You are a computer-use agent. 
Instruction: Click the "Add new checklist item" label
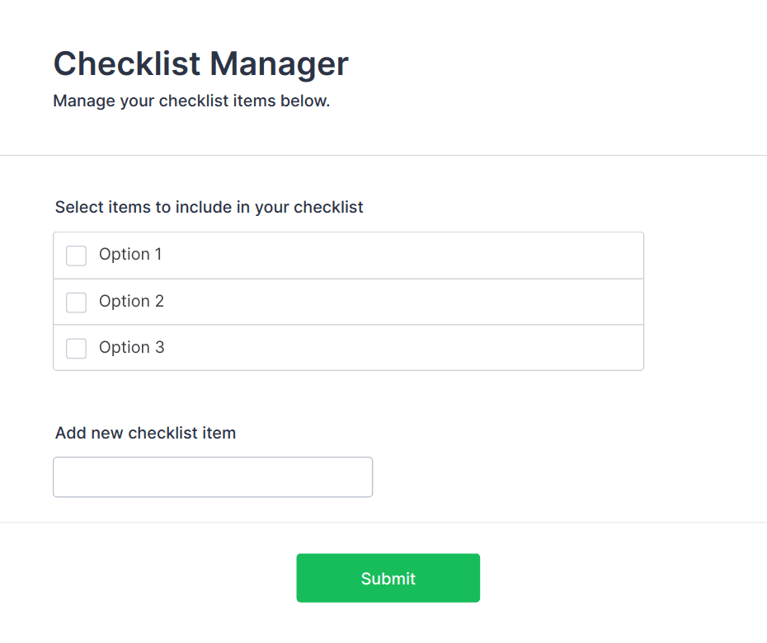pyautogui.click(x=145, y=433)
